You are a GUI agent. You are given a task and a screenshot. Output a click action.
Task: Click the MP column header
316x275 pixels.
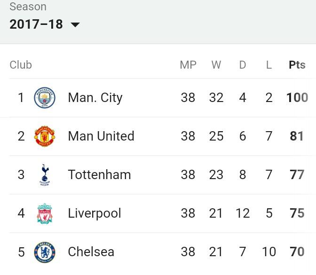click(188, 65)
